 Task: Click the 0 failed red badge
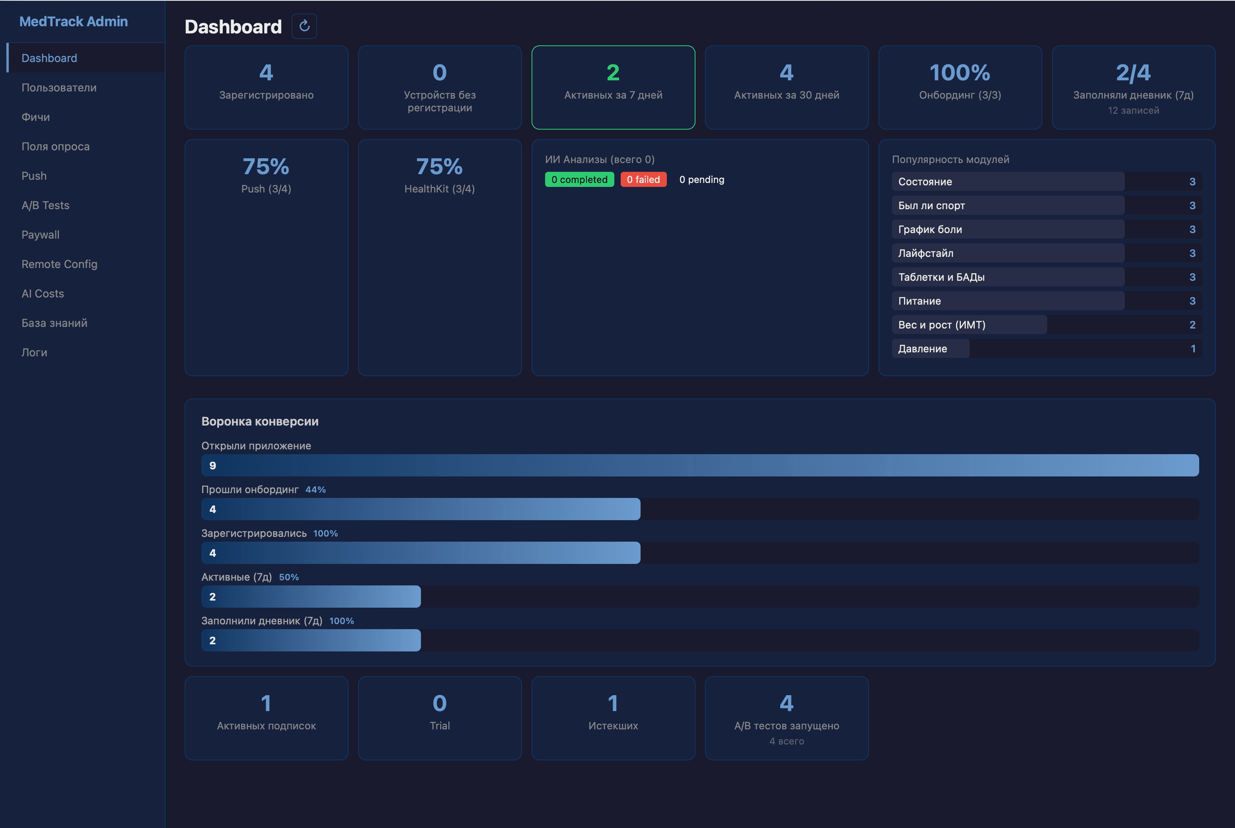point(643,179)
